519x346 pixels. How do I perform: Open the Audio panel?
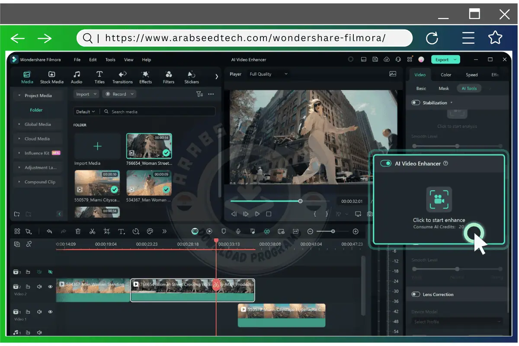click(x=77, y=77)
